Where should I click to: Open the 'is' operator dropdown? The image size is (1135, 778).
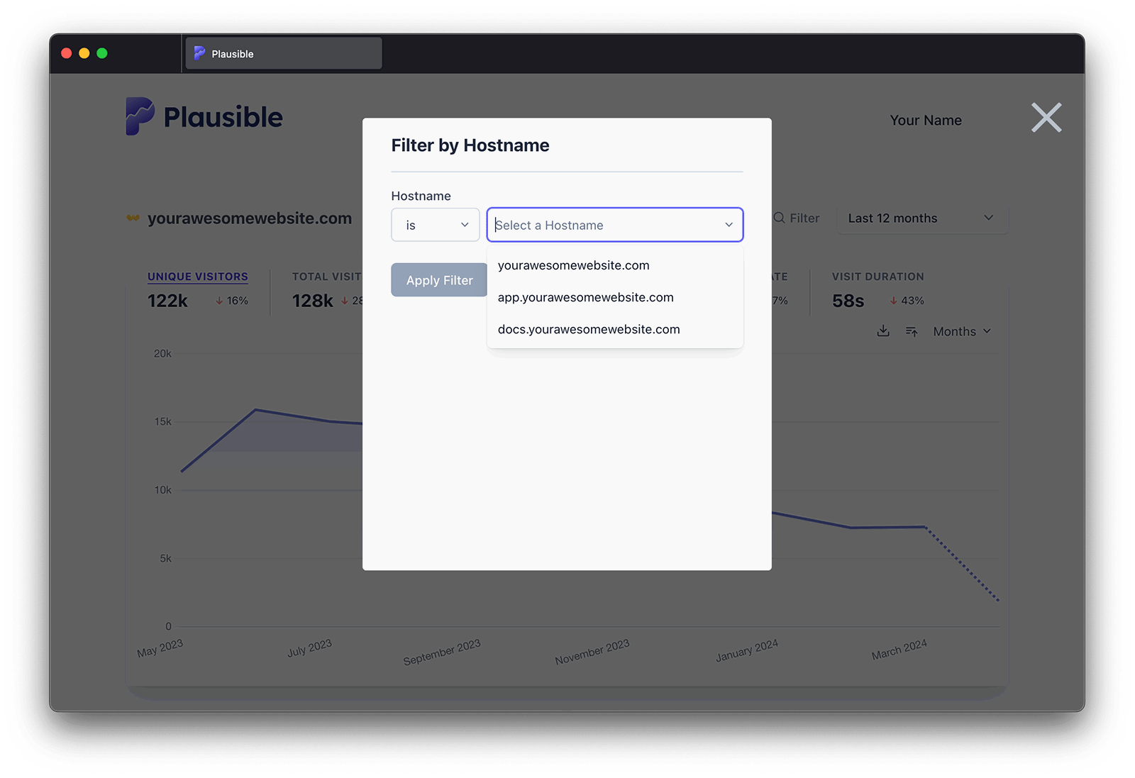[x=435, y=225]
